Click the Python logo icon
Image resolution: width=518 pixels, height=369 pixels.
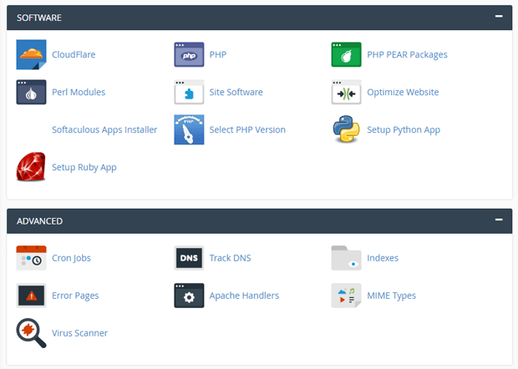pyautogui.click(x=346, y=129)
